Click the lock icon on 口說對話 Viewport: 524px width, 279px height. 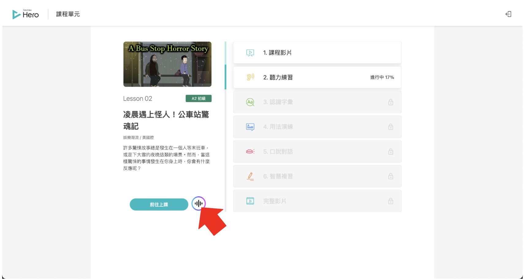click(x=391, y=151)
